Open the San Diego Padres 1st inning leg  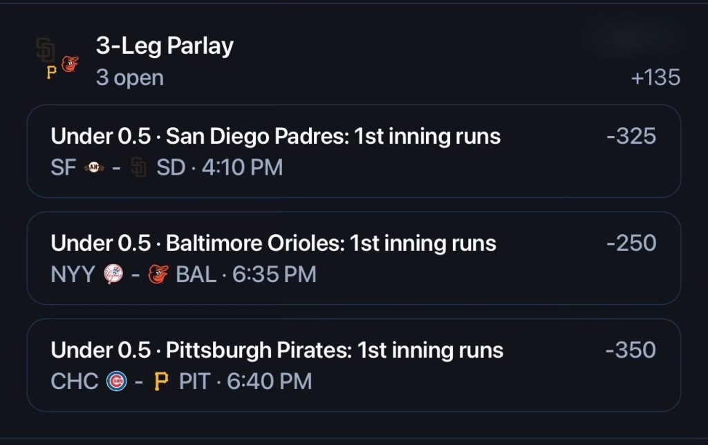[354, 151]
